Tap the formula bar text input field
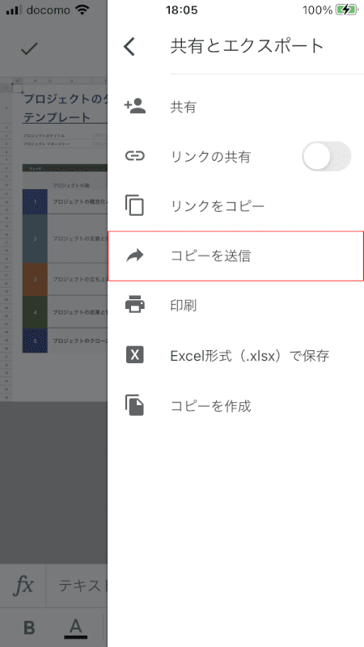364x647 pixels. 77,586
